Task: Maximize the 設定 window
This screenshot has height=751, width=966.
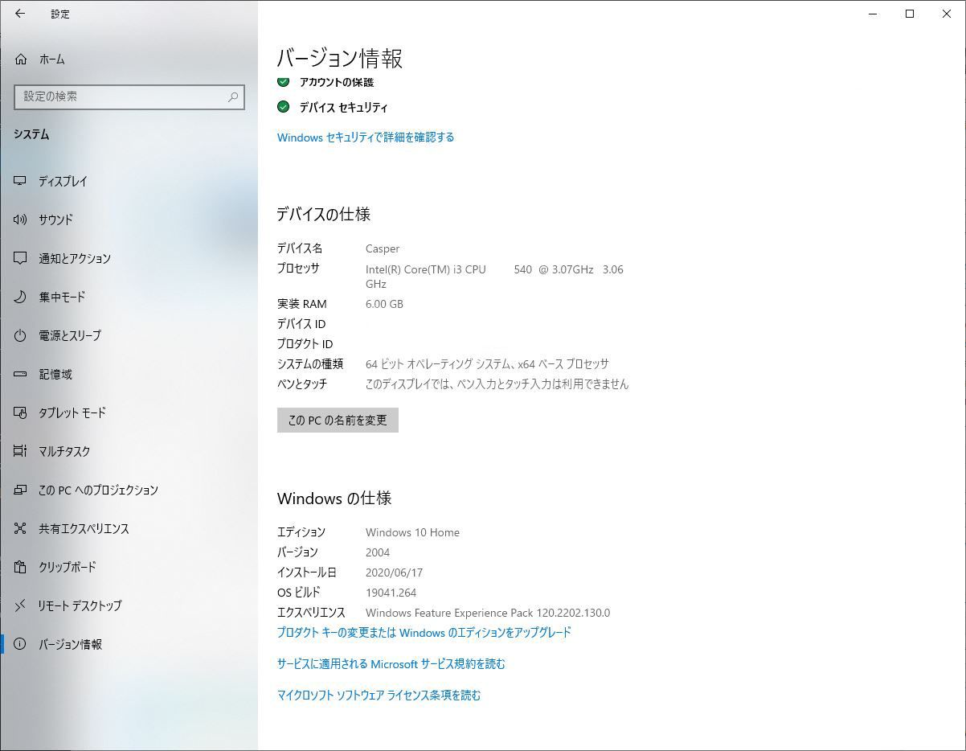Action: tap(910, 14)
